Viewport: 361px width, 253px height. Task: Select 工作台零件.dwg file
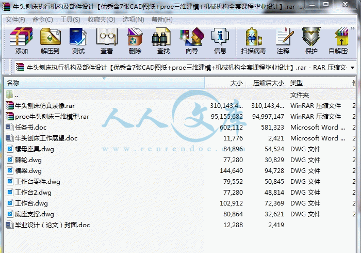[180, 181]
